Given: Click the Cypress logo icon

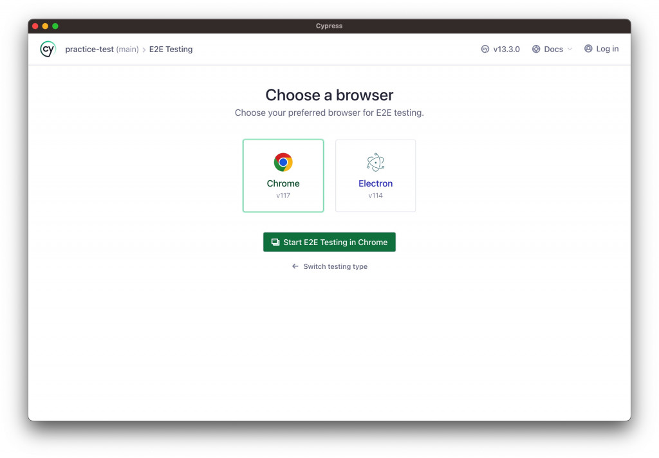Looking at the screenshot, I should point(48,49).
